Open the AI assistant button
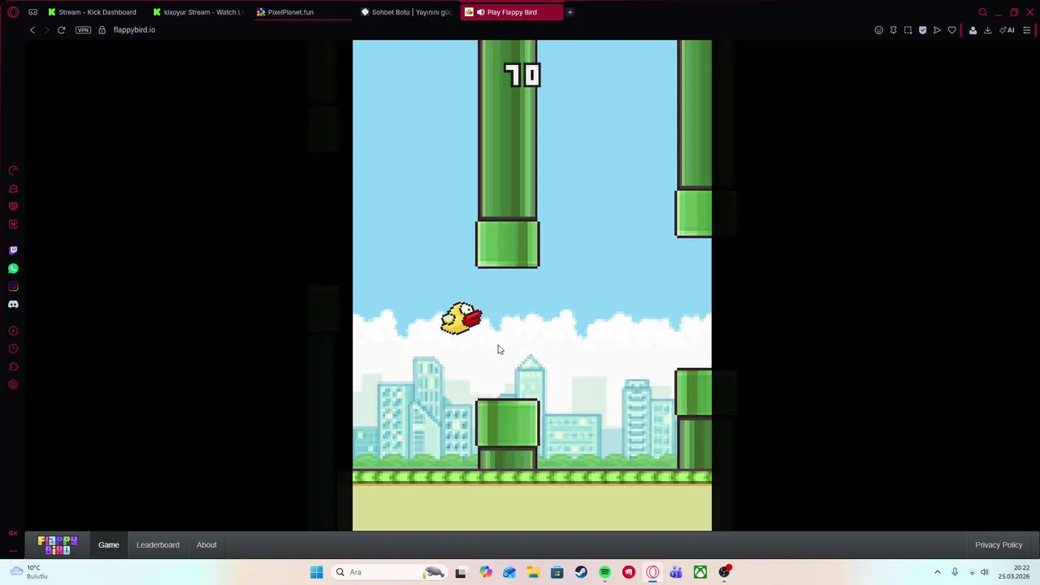Image resolution: width=1040 pixels, height=585 pixels. [1007, 30]
